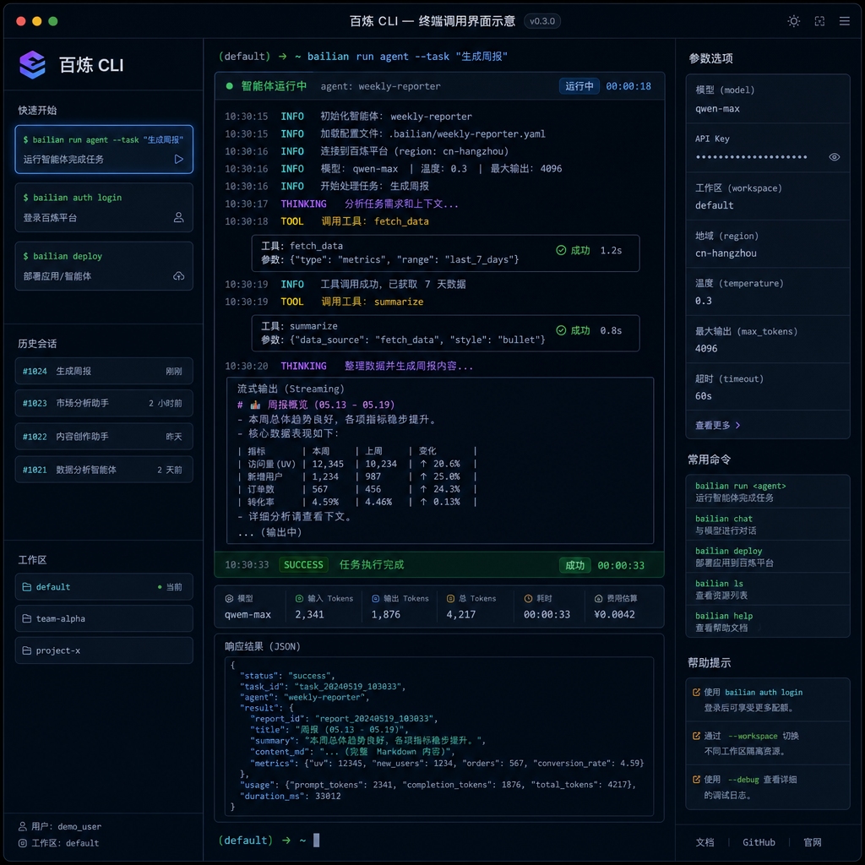Screen dimensions: 865x865
Task: Click the timeout value 60s
Action: click(704, 396)
